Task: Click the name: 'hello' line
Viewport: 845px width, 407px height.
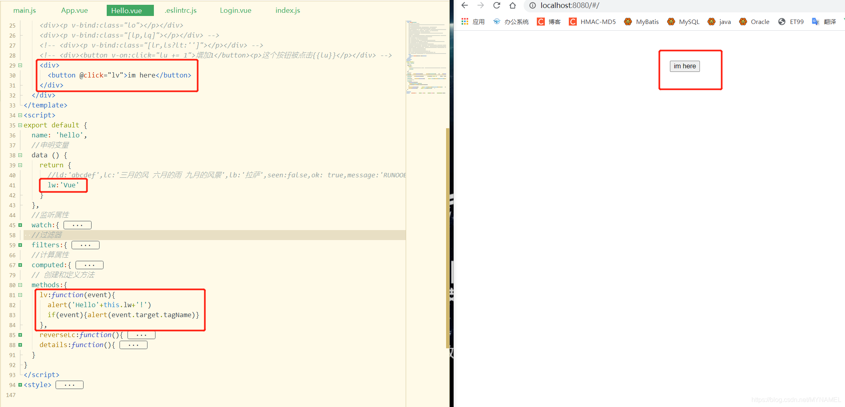Action: click(59, 135)
